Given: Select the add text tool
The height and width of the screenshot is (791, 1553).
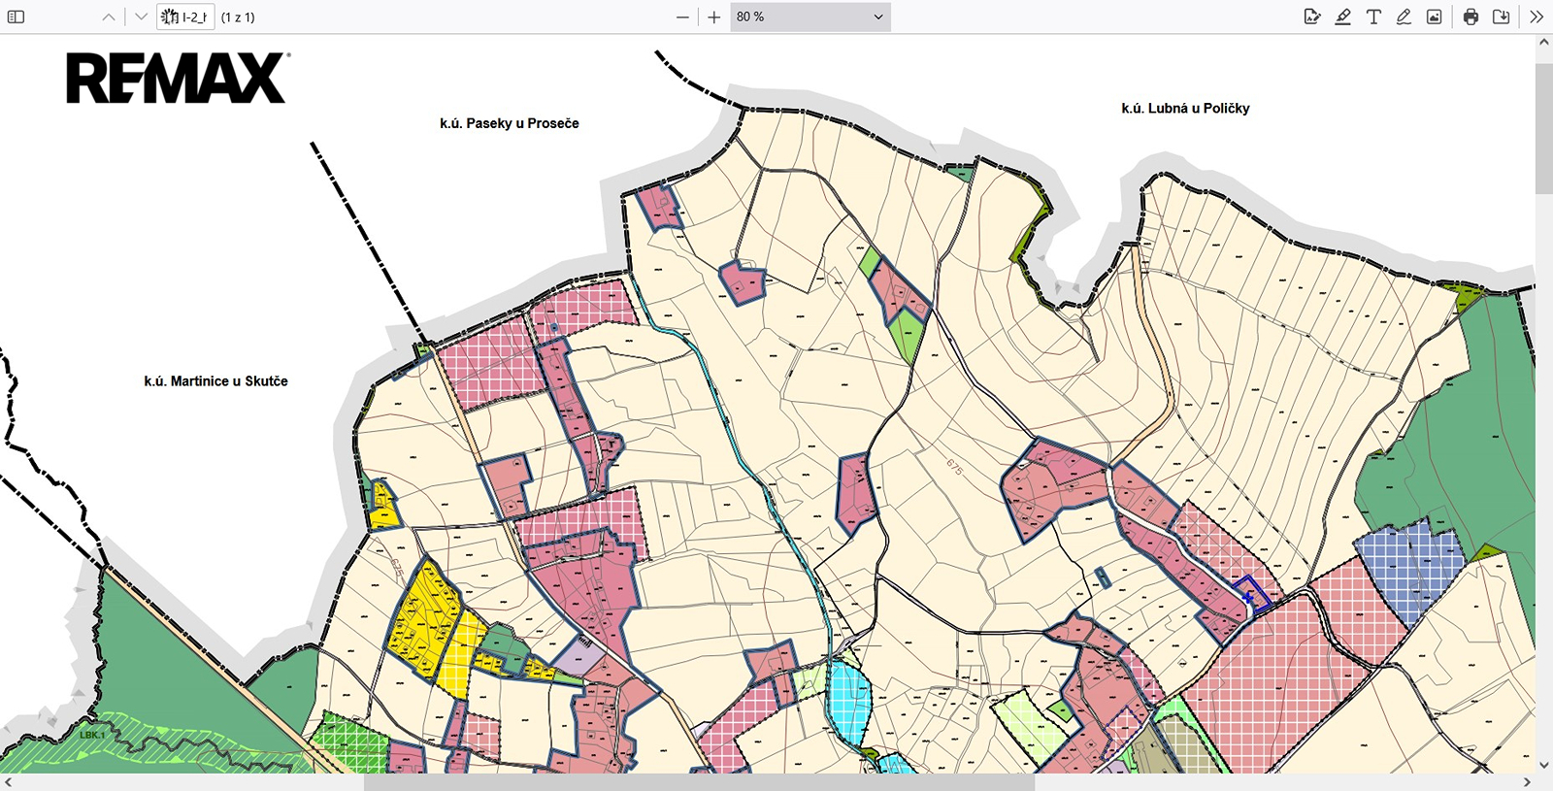Looking at the screenshot, I should pyautogui.click(x=1373, y=16).
